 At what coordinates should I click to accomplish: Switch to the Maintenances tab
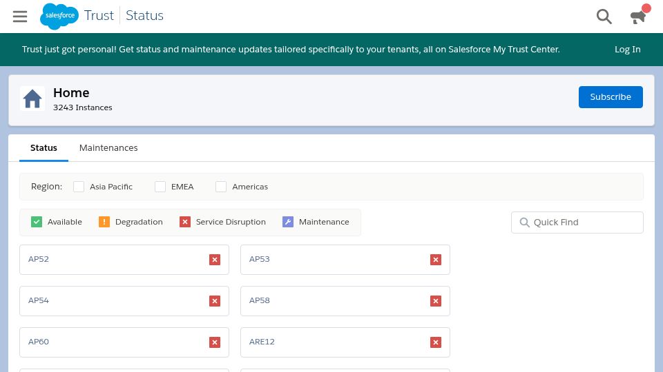coord(108,148)
